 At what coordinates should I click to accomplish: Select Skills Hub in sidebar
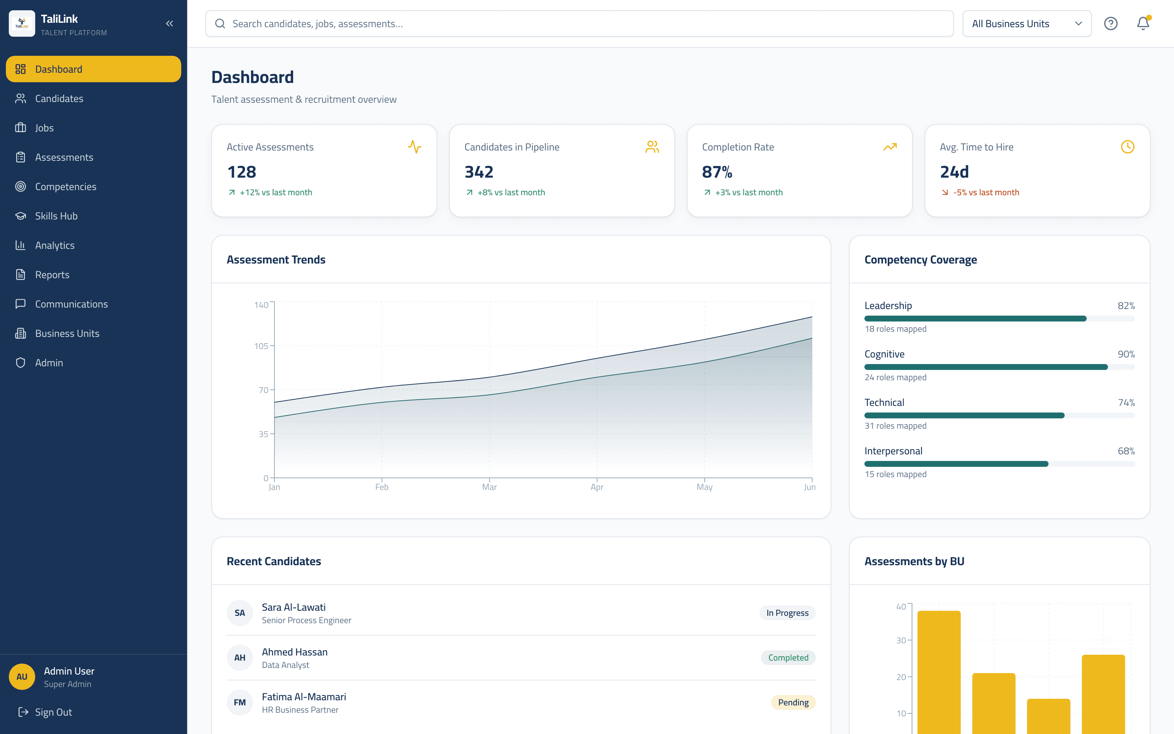point(93,216)
